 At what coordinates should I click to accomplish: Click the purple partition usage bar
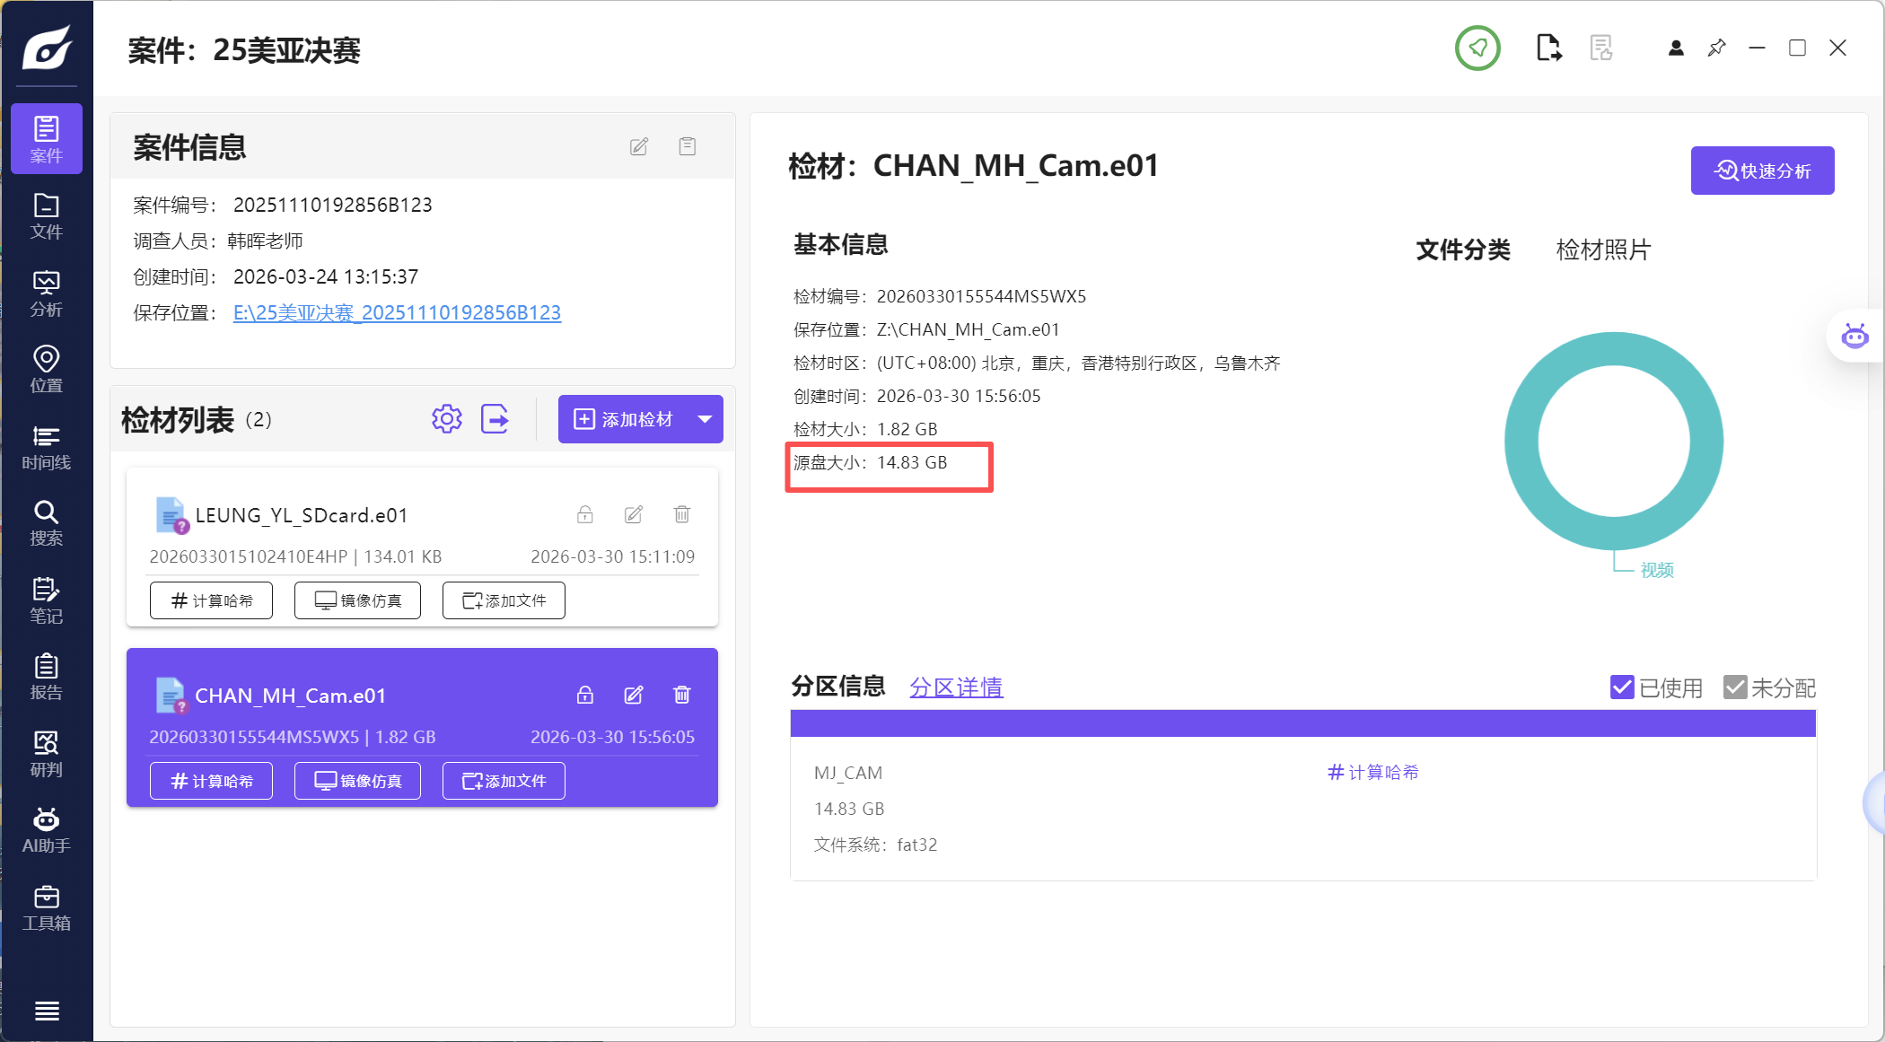(x=1302, y=723)
